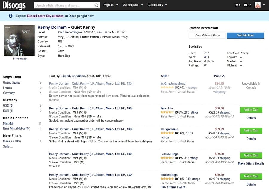This screenshot has width=269, height=190.
Task: Open the View Release Page button
Action: 207,35
